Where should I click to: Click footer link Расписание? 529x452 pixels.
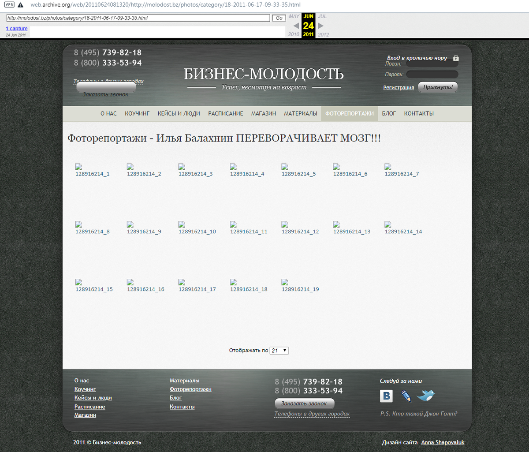point(90,407)
